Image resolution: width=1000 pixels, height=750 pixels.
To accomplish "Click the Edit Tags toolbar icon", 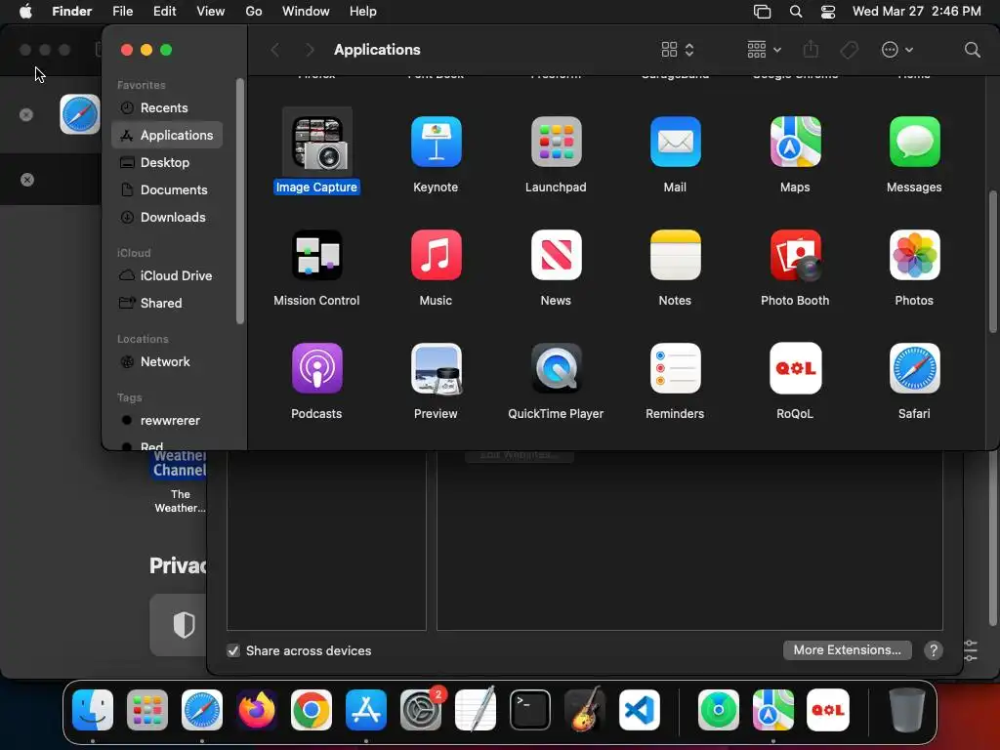I will [x=849, y=50].
